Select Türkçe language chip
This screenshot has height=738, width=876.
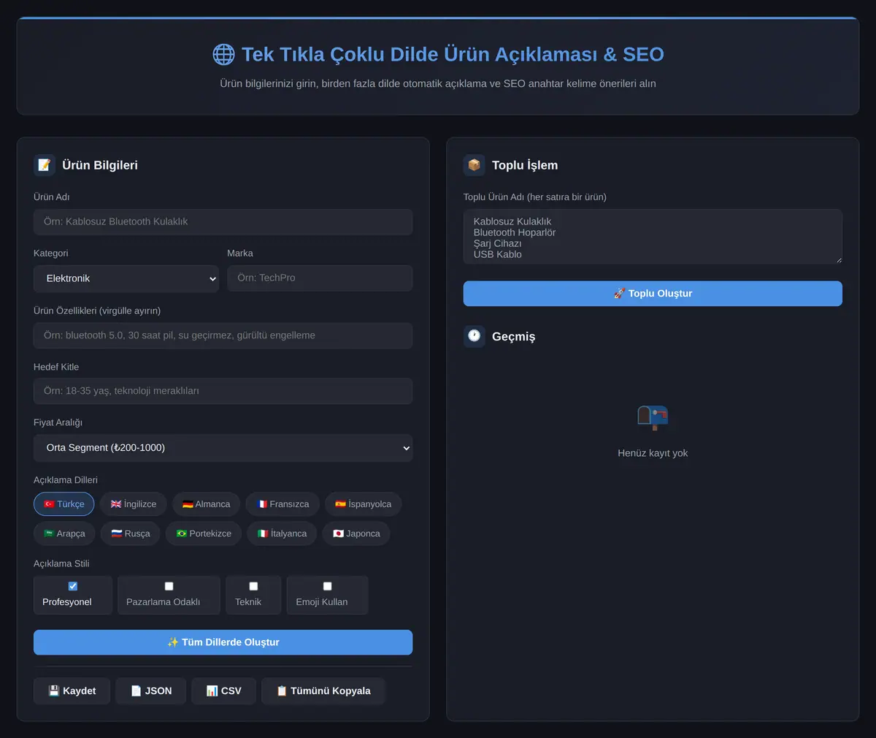coord(64,504)
